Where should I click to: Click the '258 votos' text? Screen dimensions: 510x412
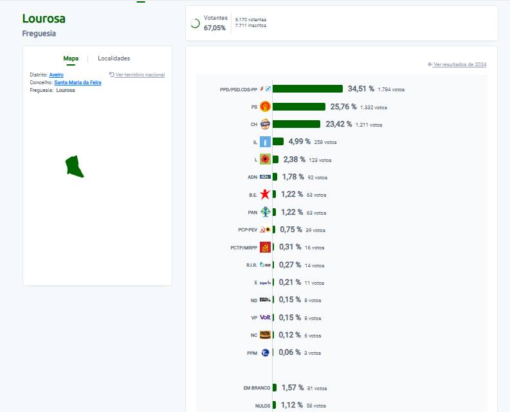click(x=325, y=142)
